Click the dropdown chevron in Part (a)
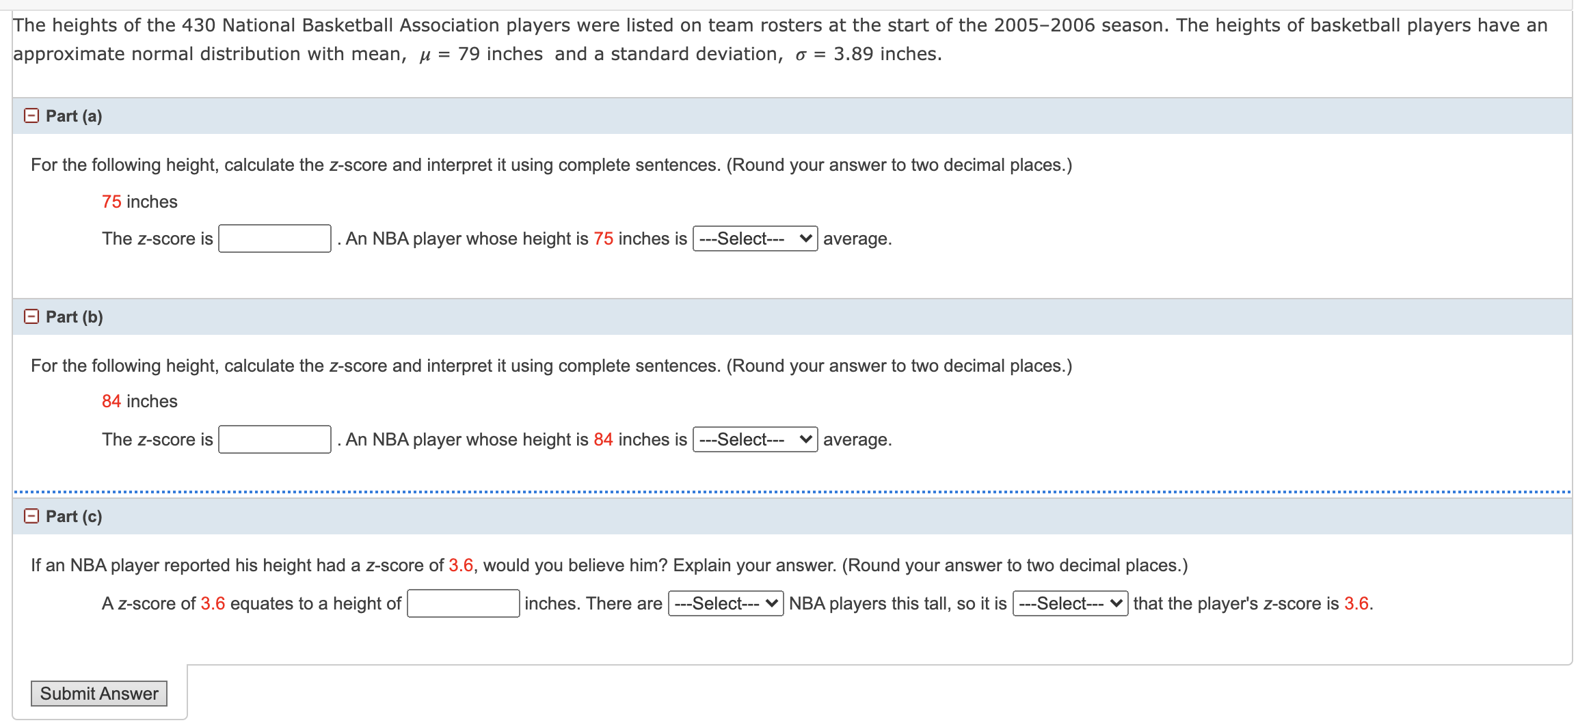Viewport: 1578px width, 725px height. click(805, 238)
